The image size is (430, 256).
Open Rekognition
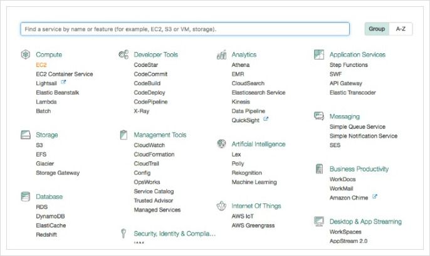pos(247,173)
